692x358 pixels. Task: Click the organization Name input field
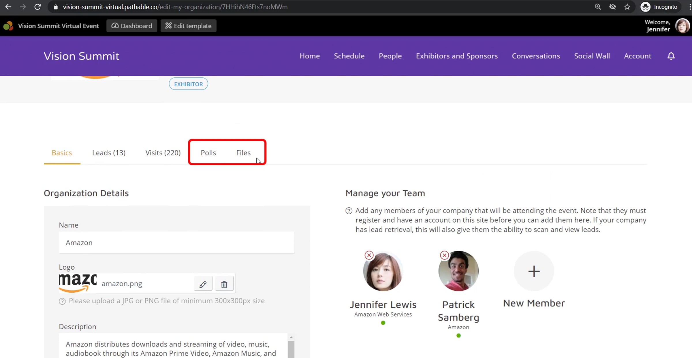pos(177,243)
